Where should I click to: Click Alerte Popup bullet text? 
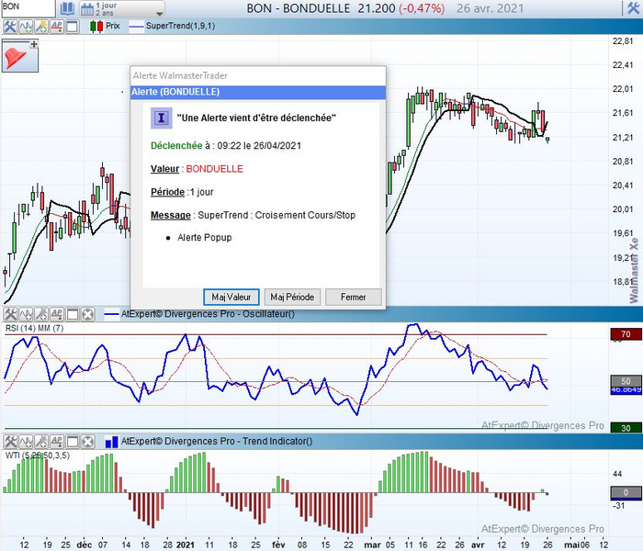[204, 238]
